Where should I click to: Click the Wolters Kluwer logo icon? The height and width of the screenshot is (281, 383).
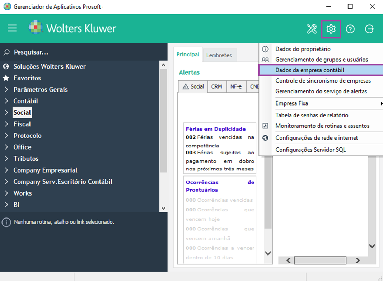[36, 27]
